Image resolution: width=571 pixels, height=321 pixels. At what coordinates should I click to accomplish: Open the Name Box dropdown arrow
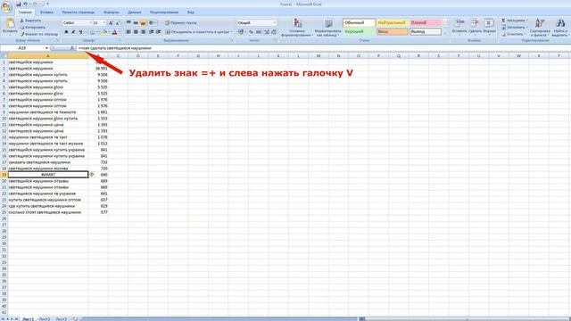[x=46, y=48]
